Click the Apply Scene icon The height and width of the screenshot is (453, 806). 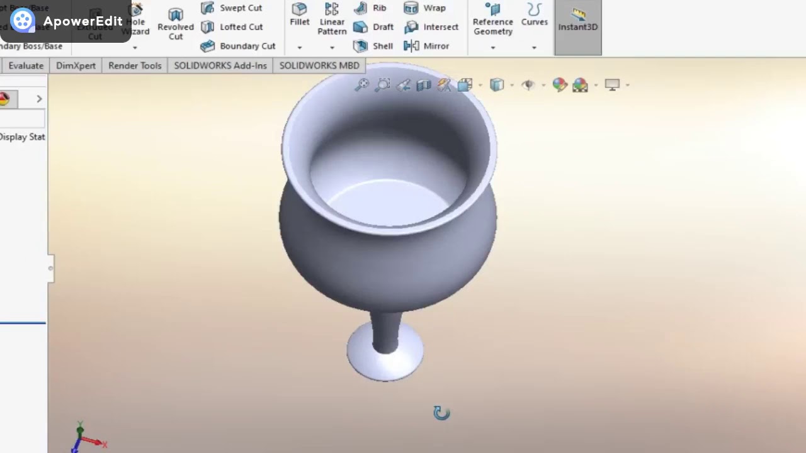tap(580, 85)
